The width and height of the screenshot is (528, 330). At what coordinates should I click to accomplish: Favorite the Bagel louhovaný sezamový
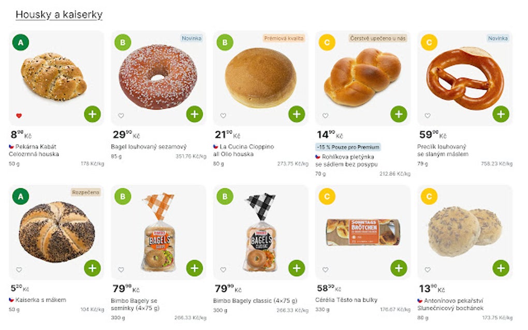click(121, 116)
